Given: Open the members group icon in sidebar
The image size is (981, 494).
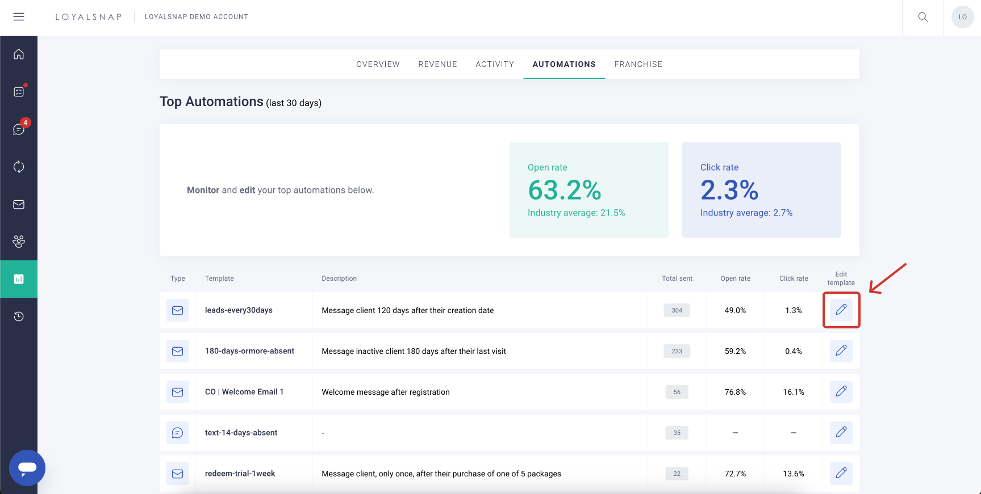Looking at the screenshot, I should click(x=19, y=242).
